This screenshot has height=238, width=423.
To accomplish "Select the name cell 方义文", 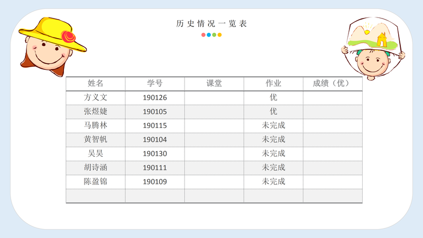I will (x=96, y=97).
